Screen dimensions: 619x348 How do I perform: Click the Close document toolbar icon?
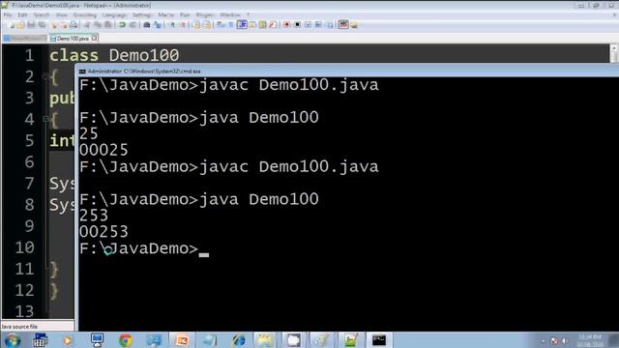coord(54,25)
